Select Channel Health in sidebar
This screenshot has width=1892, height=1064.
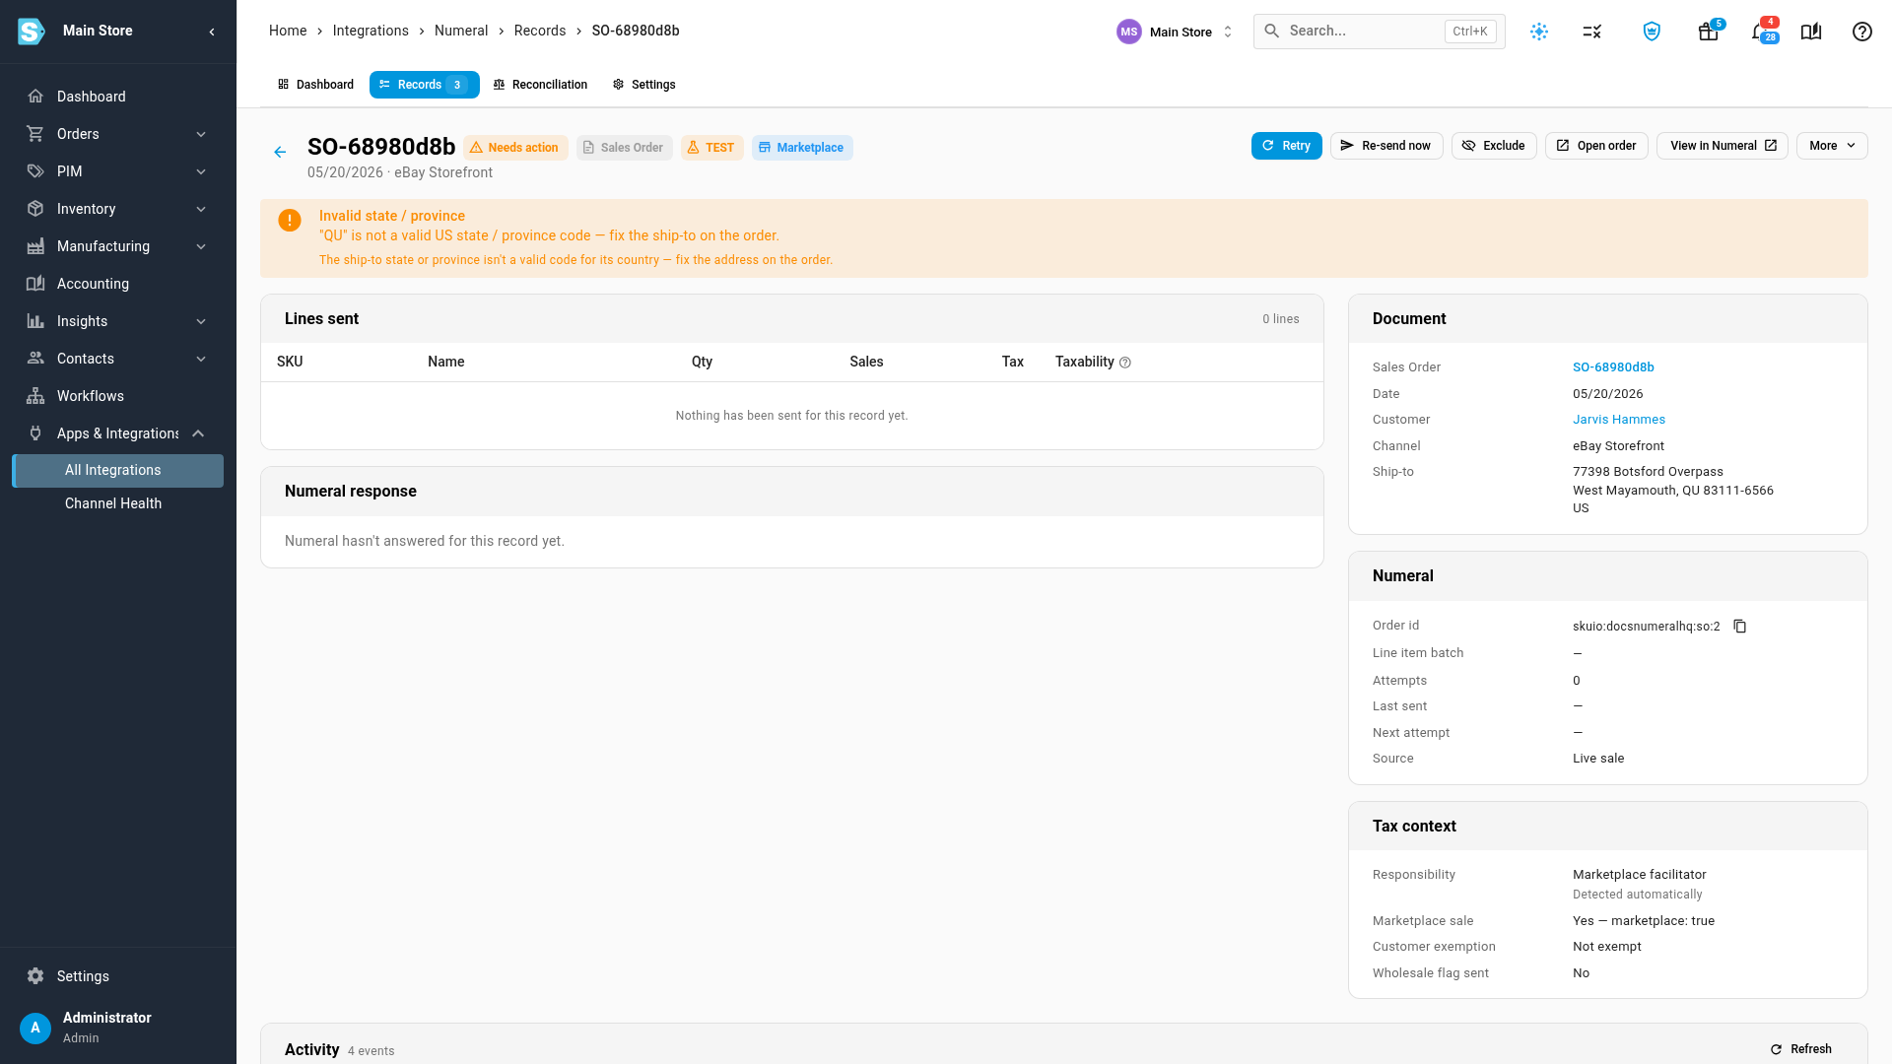[x=118, y=503]
